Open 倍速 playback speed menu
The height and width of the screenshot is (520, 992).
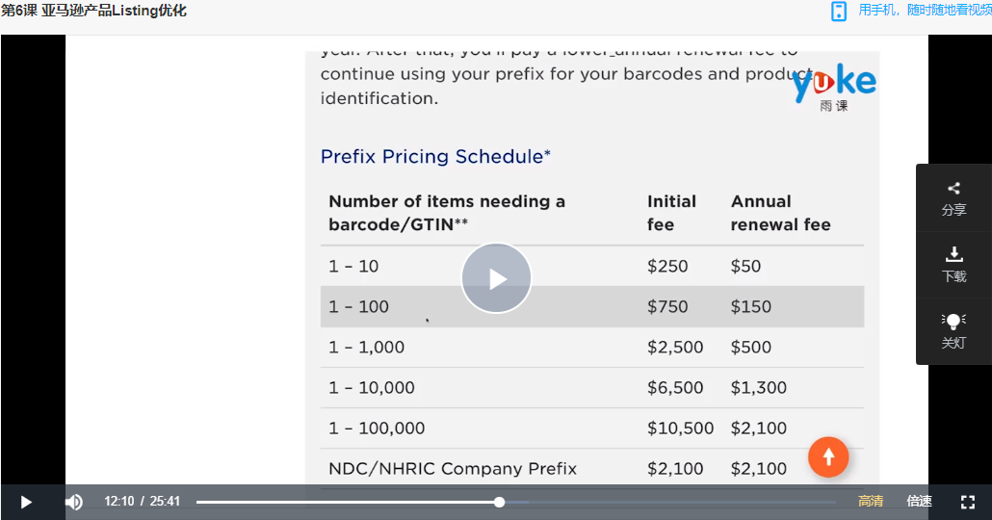point(919,501)
